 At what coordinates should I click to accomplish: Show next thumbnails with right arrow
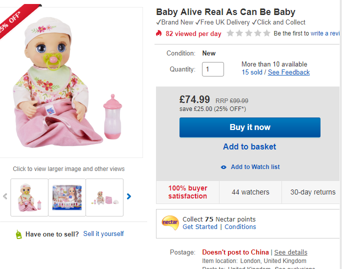129,196
